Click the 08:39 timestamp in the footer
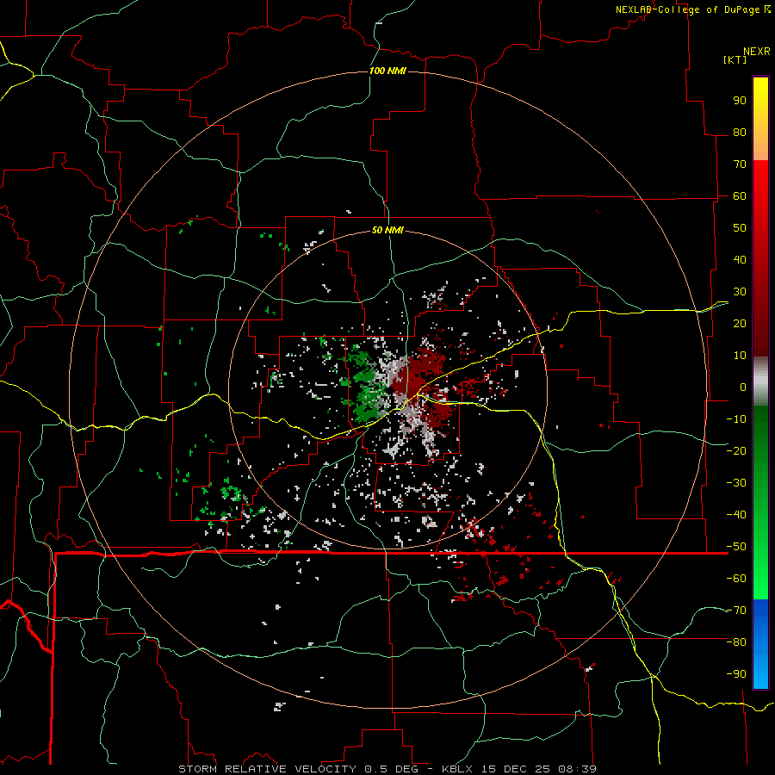 coord(577,769)
